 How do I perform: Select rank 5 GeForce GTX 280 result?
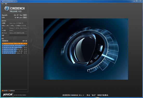[x=15, y=51]
